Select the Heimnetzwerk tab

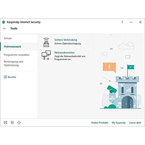click(12, 46)
